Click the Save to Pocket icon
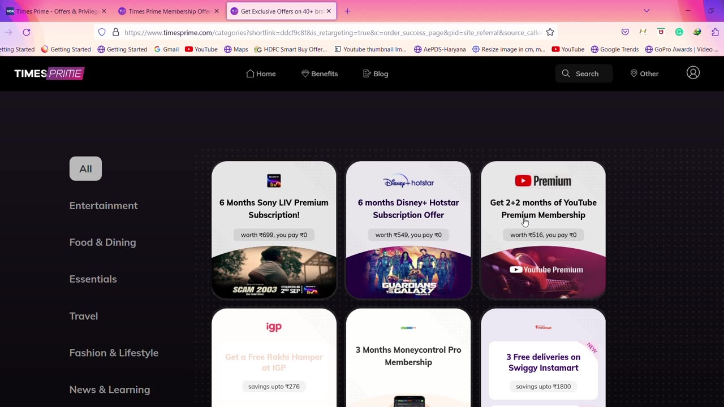The height and width of the screenshot is (407, 724). point(625,32)
